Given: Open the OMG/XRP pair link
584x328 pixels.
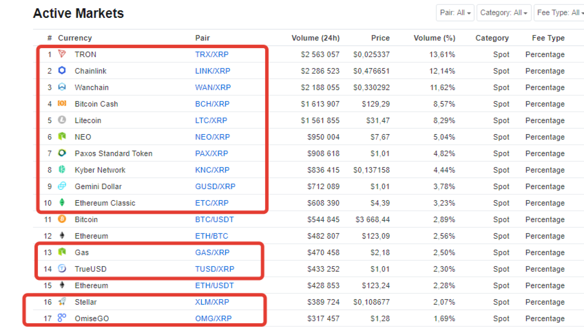Looking at the screenshot, I should click(x=214, y=319).
